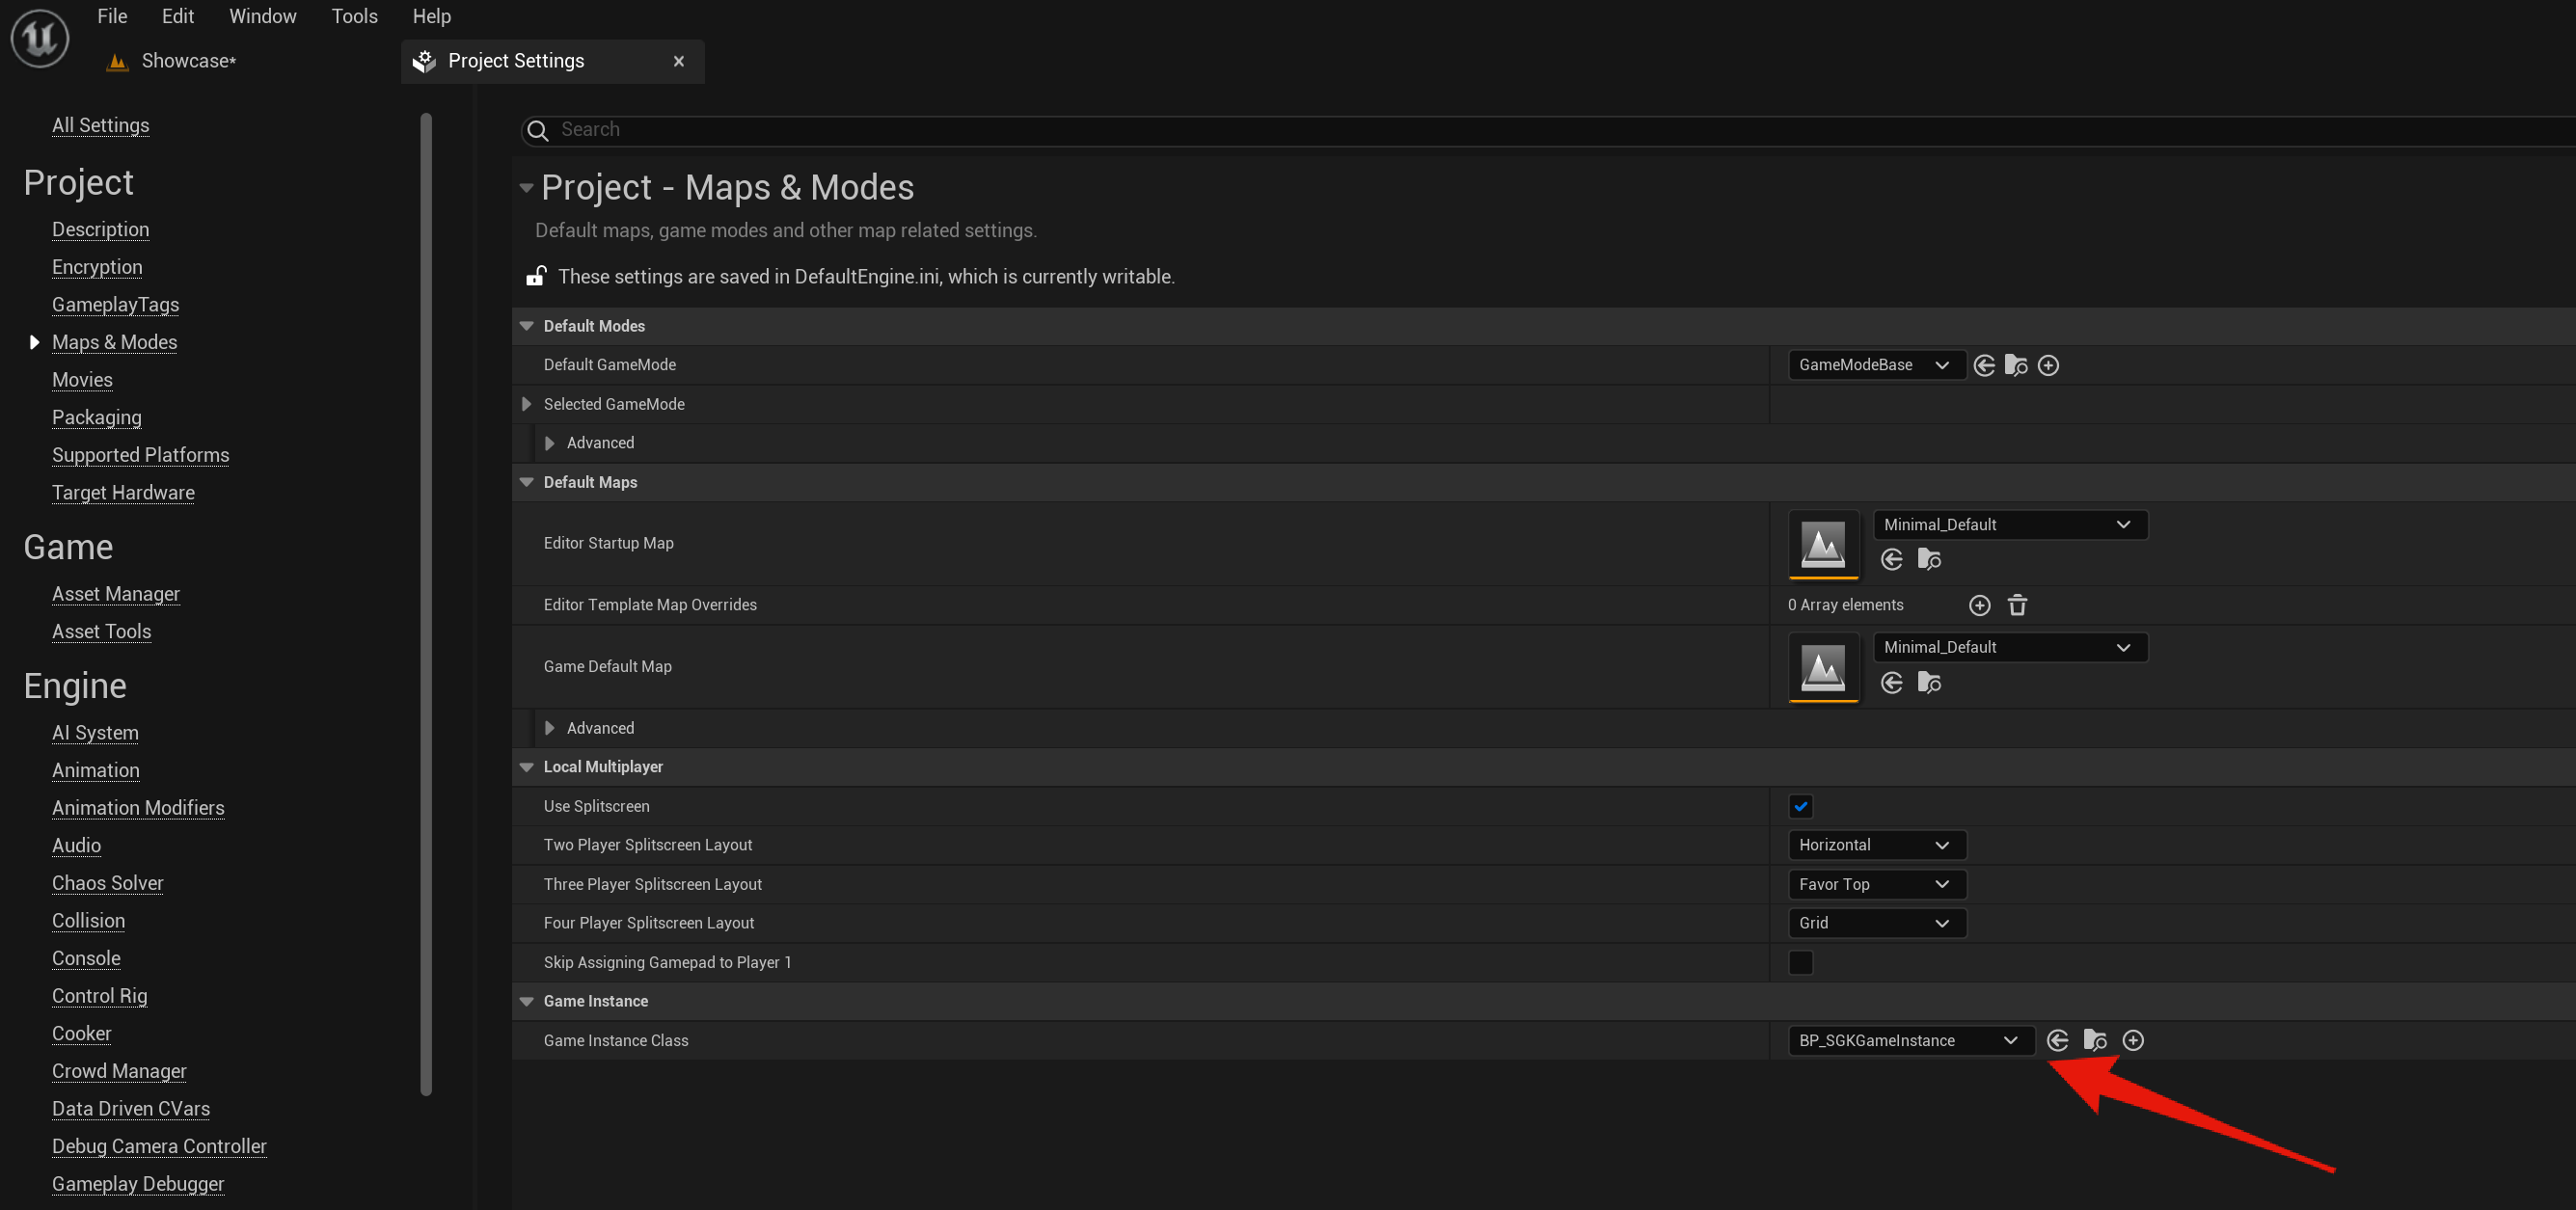Browse to BP_SGKGameInstance in Content Browser
Screen dimensions: 2576x1210
(2095, 1040)
